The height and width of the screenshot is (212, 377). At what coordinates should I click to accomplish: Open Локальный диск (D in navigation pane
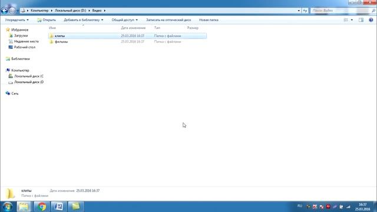[29, 82]
